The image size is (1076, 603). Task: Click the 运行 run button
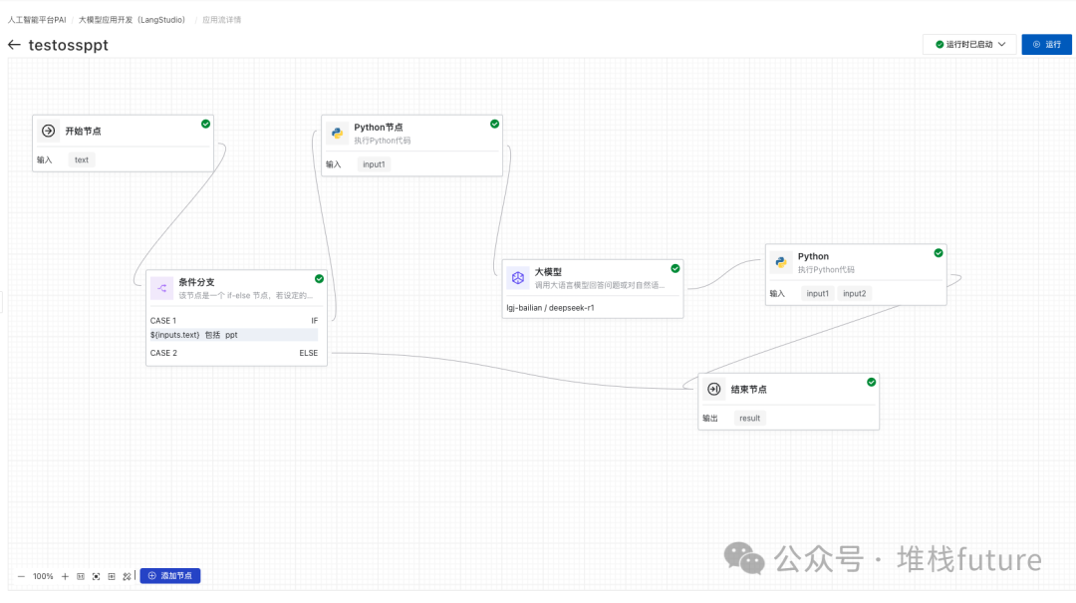[x=1046, y=45]
